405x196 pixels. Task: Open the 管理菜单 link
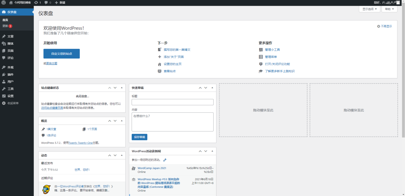[x=271, y=57]
